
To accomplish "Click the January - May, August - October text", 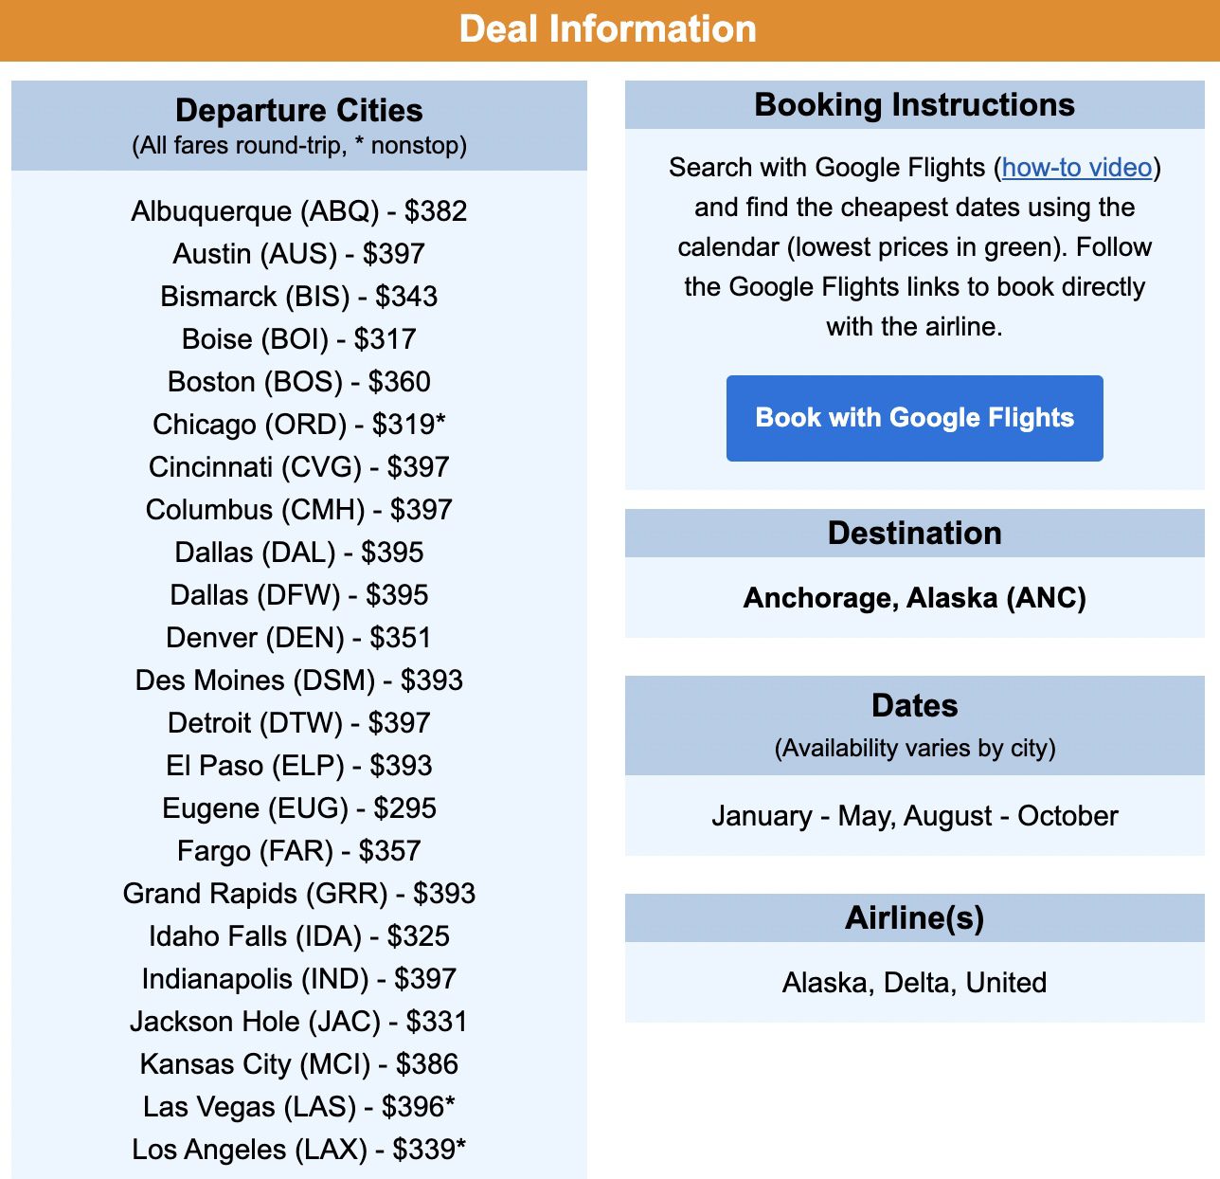I will click(914, 816).
